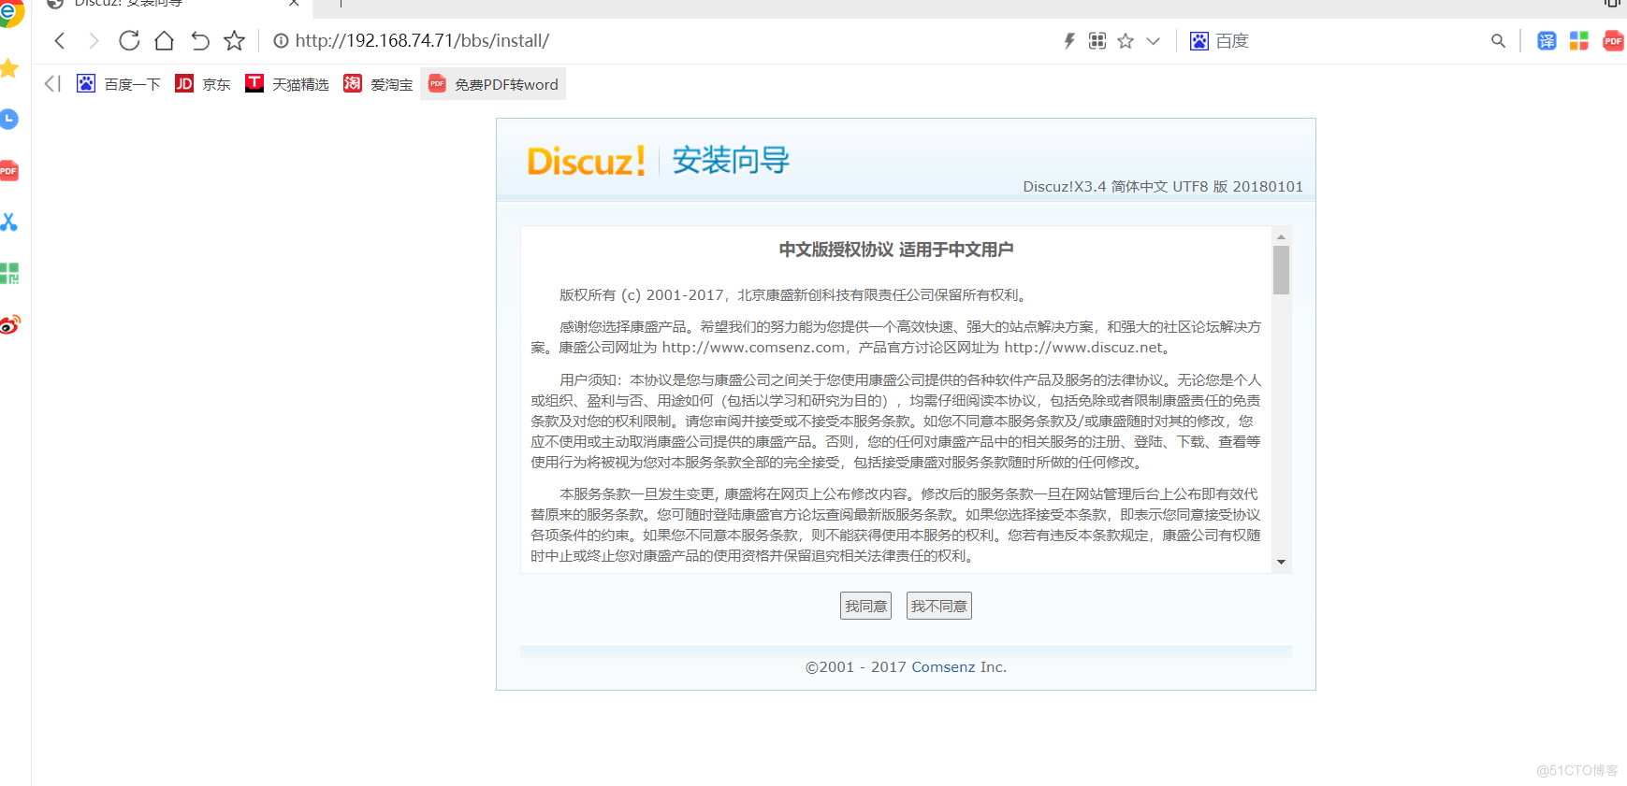Screen dimensions: 1627x786
Task: Open the 天猫精选 bookmark
Action: point(287,84)
